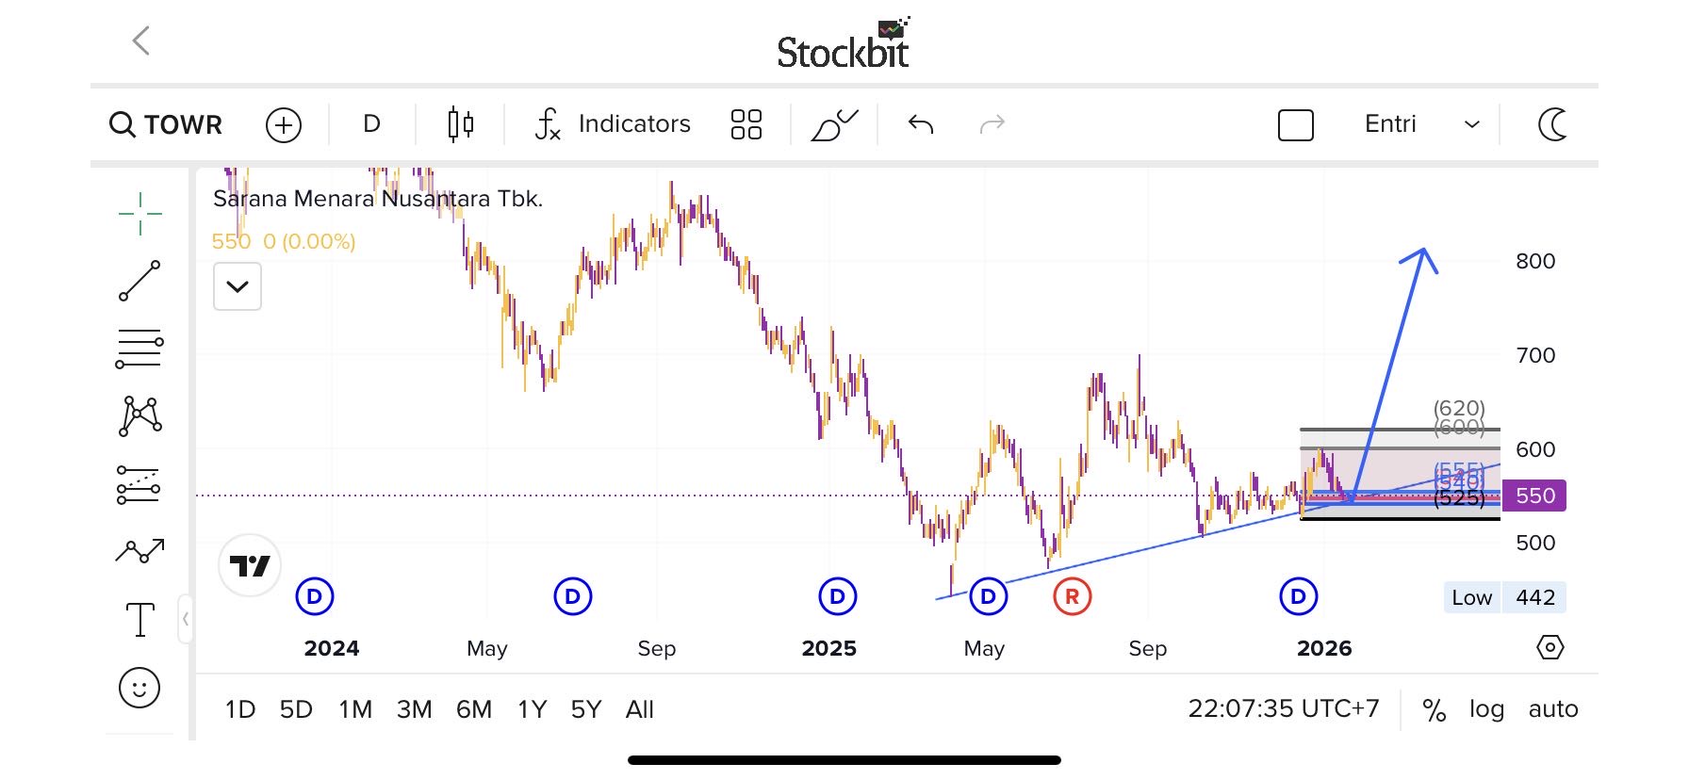1689x780 pixels.
Task: Open the emoji sticker picker
Action: (x=139, y=688)
